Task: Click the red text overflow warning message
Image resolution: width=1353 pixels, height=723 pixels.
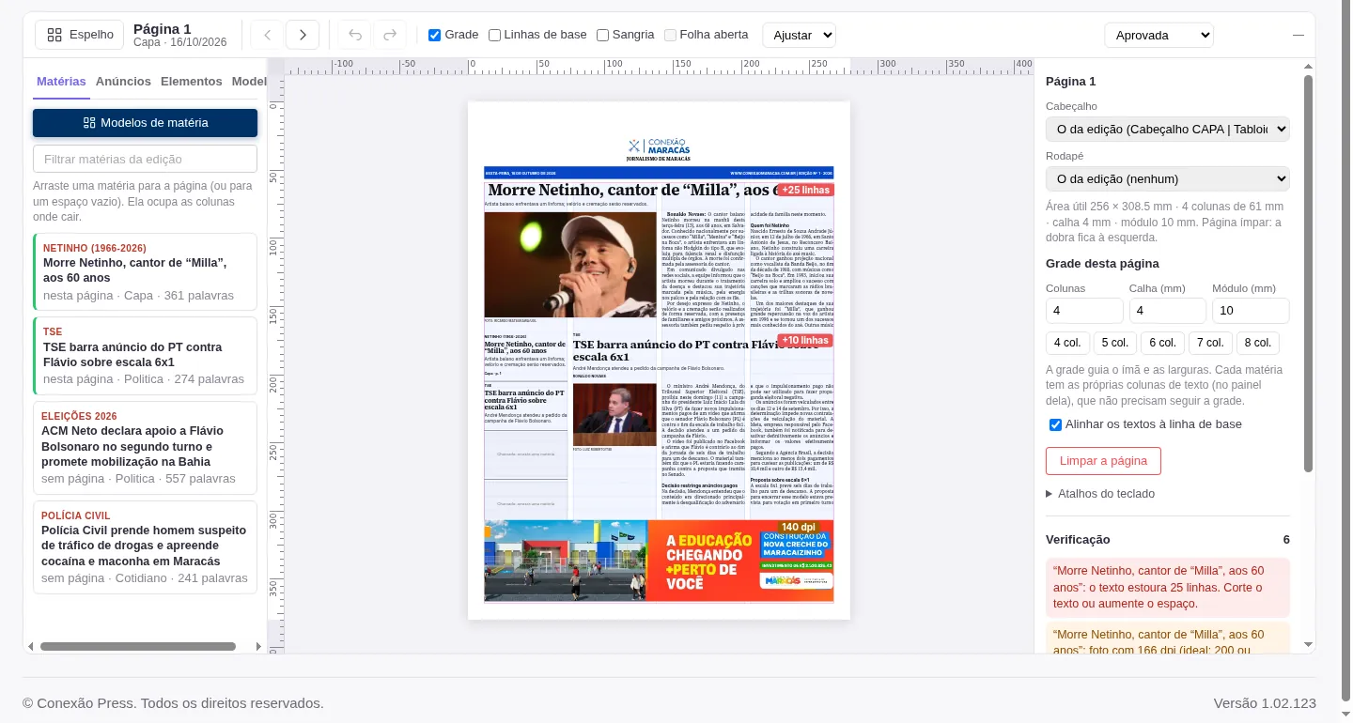Action: tap(1167, 587)
